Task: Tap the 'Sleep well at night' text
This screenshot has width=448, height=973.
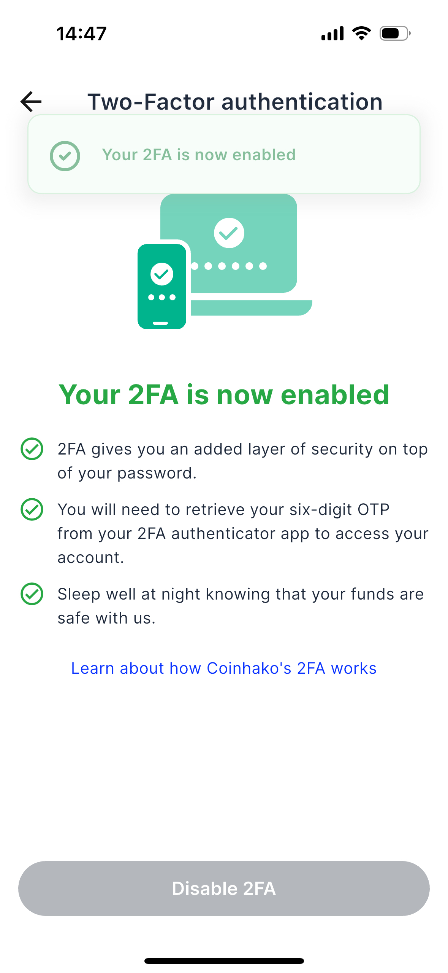Action: (240, 606)
